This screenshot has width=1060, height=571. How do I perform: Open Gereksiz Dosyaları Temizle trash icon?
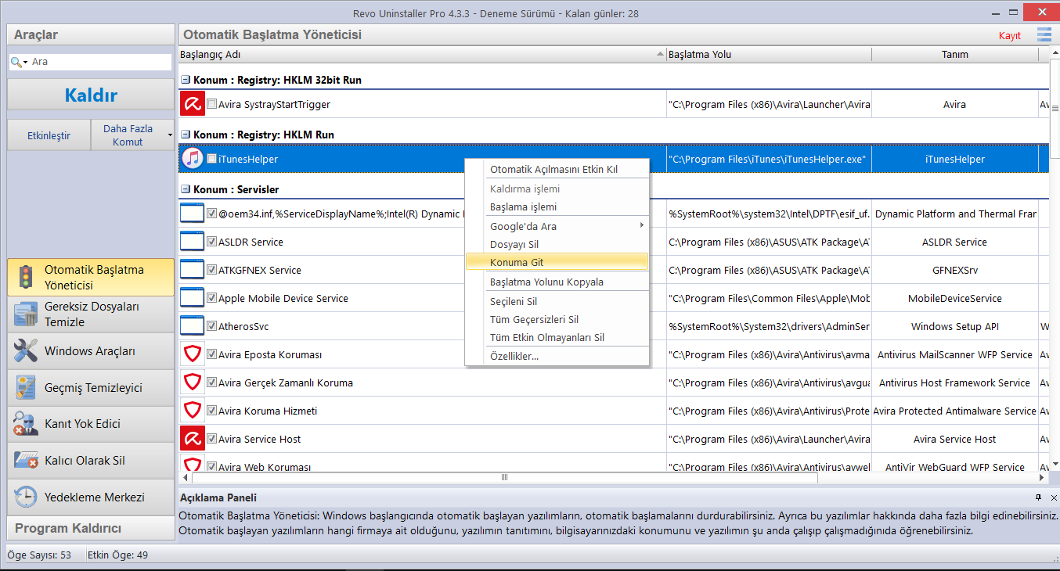tap(25, 314)
